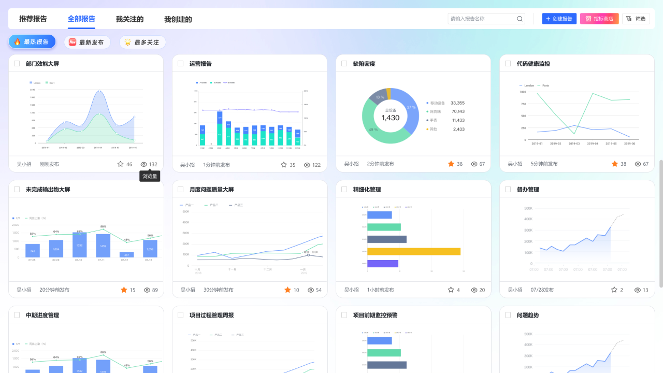Click the eye view-count icon on 部门效能大屏

[144, 164]
